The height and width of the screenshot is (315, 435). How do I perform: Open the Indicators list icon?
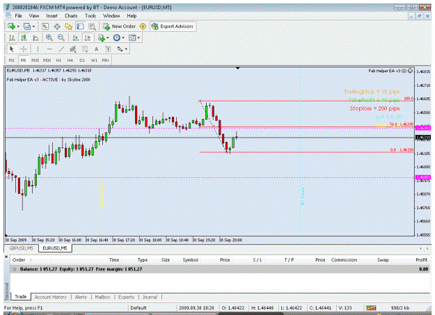coord(102,38)
